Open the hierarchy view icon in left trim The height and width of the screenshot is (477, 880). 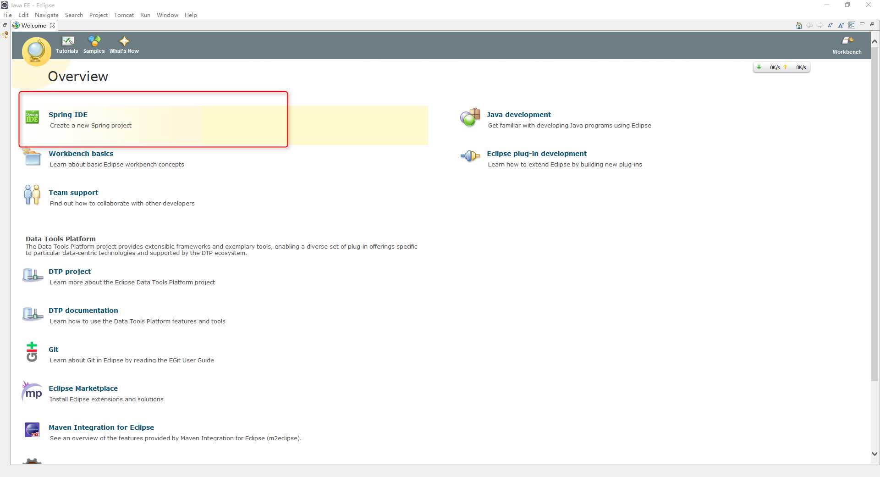coord(5,35)
